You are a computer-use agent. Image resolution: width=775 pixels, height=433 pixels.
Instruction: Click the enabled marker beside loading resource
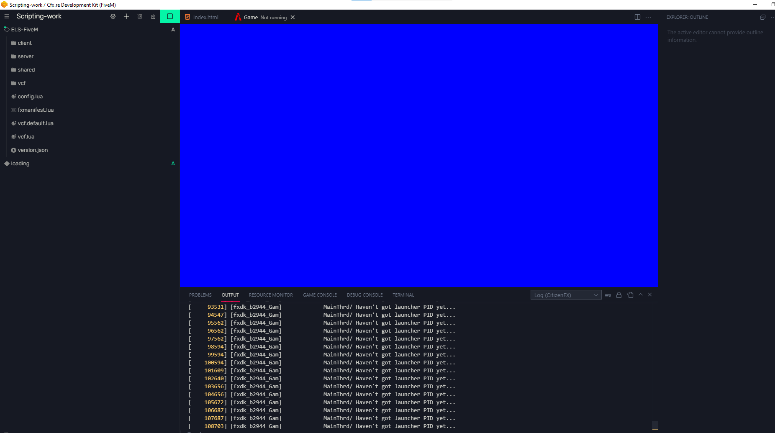[173, 164]
